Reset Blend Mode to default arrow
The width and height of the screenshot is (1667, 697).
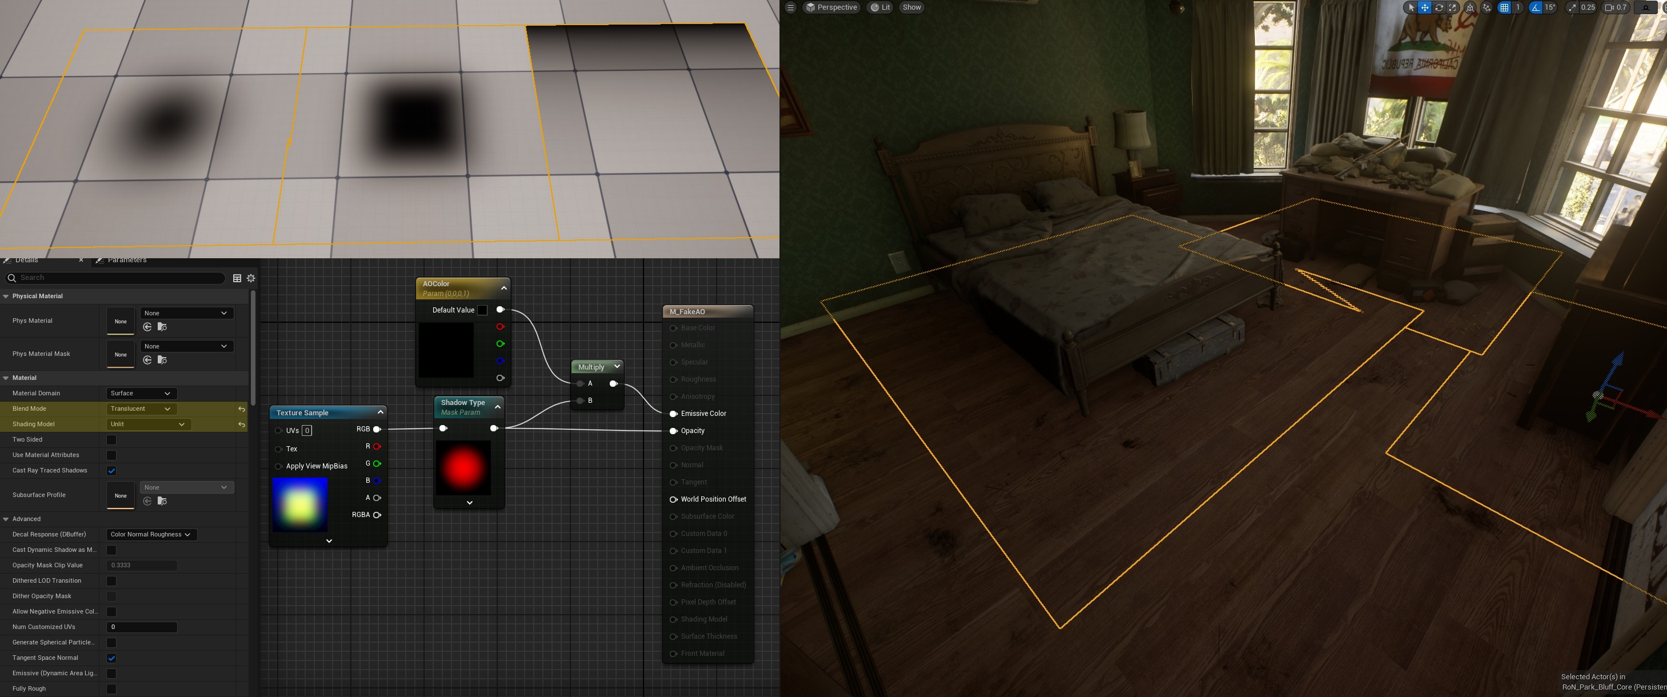click(x=241, y=409)
